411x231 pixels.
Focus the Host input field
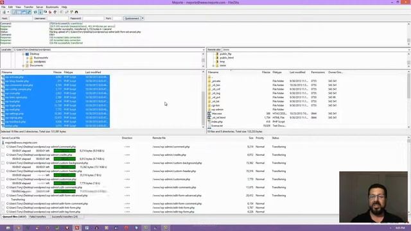click(x=21, y=19)
